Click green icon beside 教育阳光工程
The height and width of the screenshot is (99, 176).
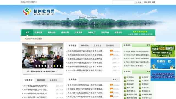125,95
